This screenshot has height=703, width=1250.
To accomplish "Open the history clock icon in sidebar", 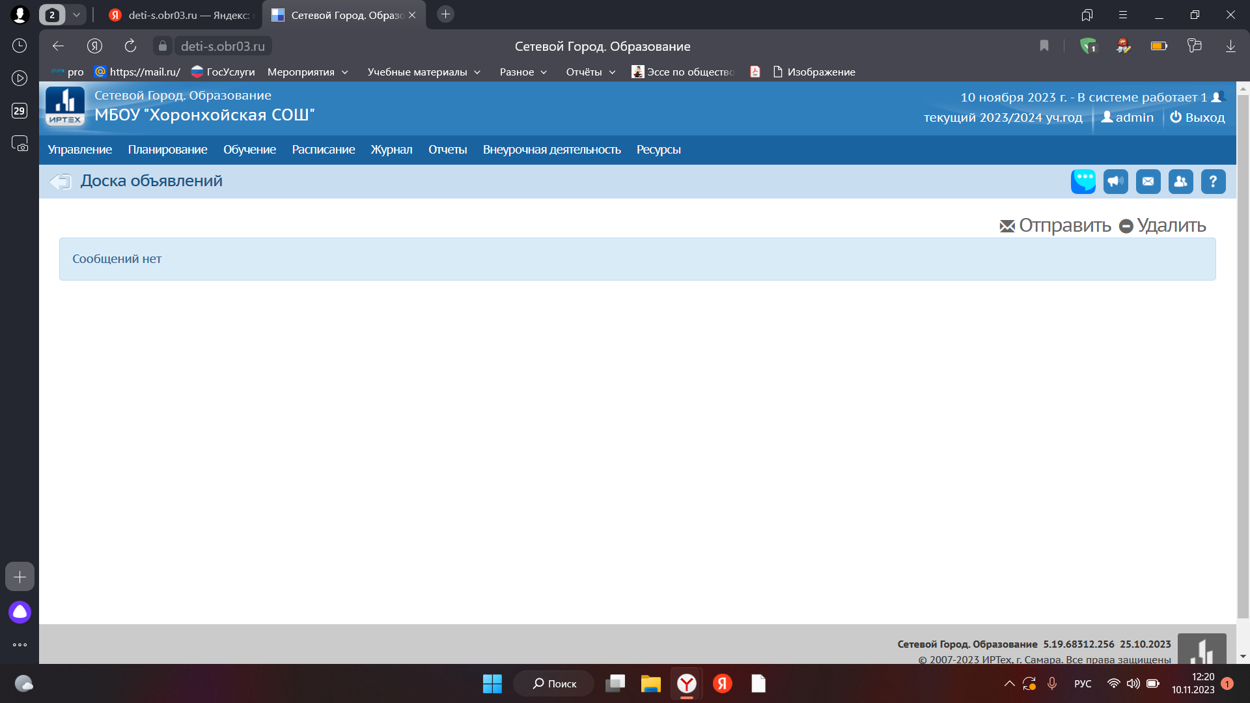I will point(20,46).
